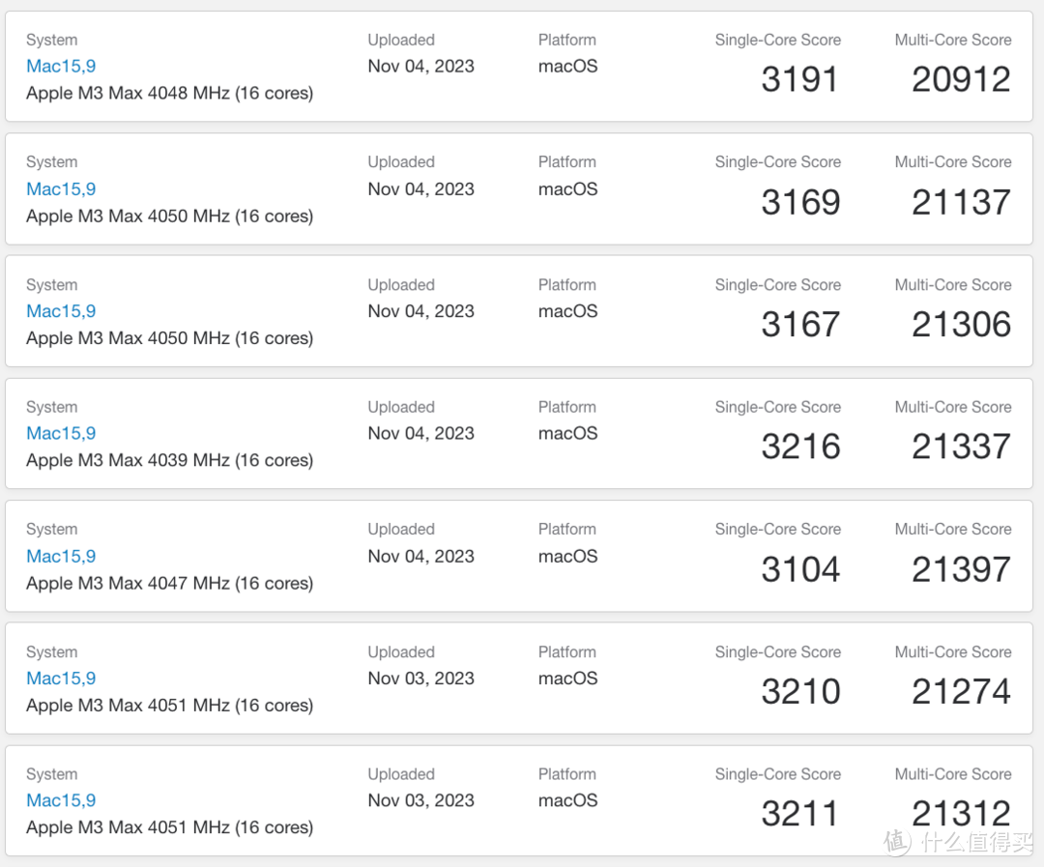1044x867 pixels.
Task: Open the Mac15,9 link with multi-core 21312
Action: pos(61,800)
